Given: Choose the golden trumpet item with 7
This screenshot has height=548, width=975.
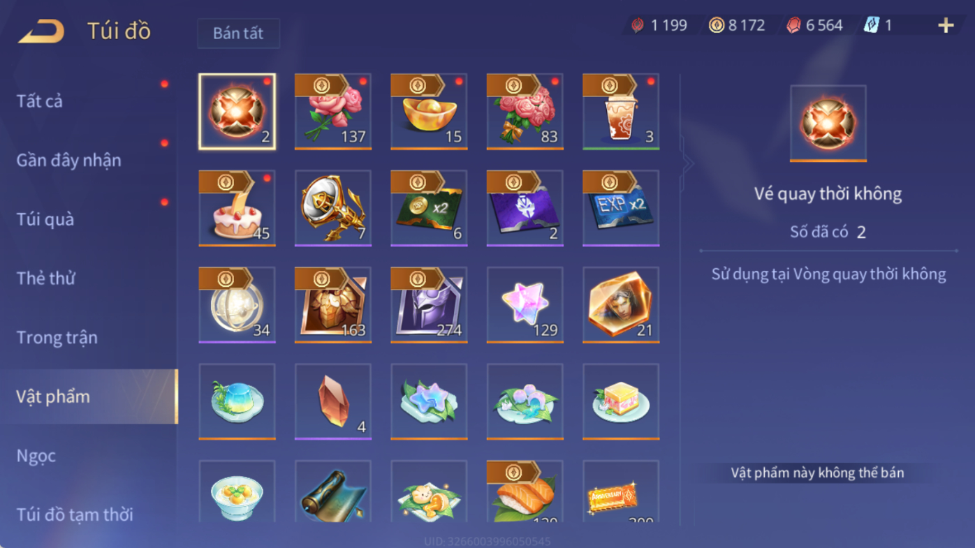Looking at the screenshot, I should [x=333, y=208].
